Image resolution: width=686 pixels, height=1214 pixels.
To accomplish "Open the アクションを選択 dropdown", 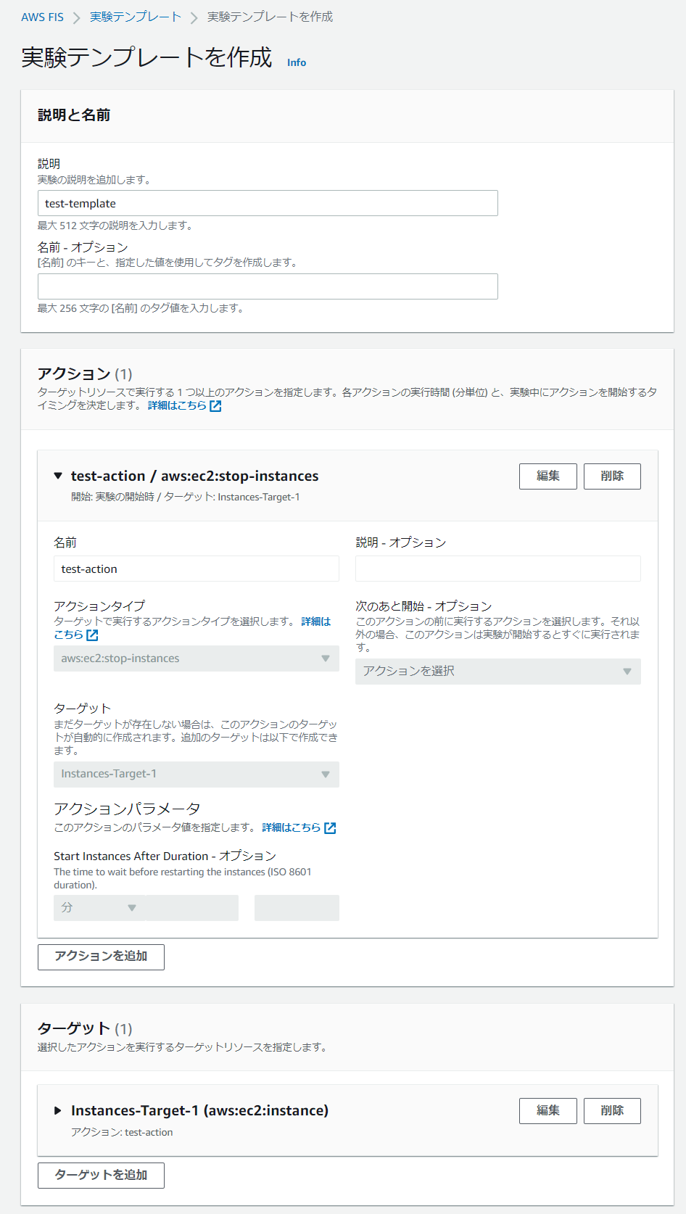I will 498,672.
